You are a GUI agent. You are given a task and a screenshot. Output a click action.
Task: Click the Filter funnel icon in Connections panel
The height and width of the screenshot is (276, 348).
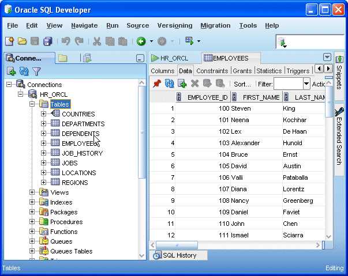36,71
